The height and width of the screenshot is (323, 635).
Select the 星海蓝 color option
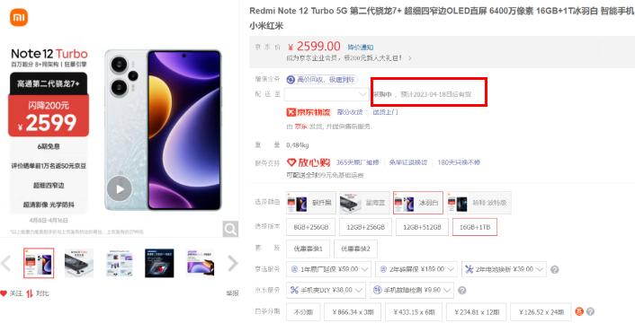pyautogui.click(x=364, y=203)
